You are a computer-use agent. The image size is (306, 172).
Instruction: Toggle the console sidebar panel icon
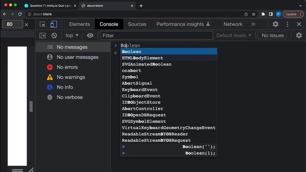pyautogui.click(x=43, y=35)
